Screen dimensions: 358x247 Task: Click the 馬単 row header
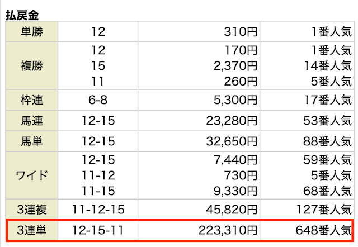[32, 141]
